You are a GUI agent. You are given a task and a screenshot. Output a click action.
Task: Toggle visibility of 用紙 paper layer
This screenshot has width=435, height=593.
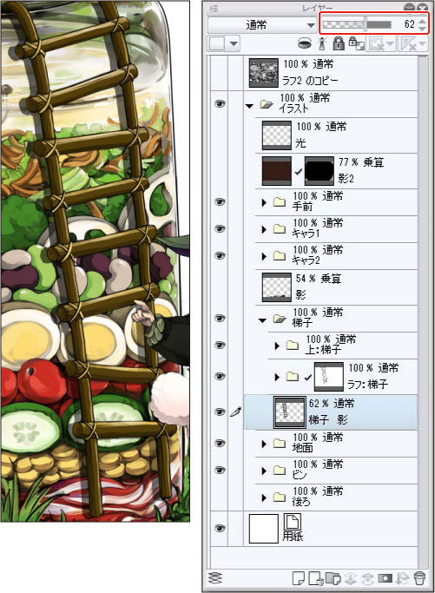click(x=220, y=529)
